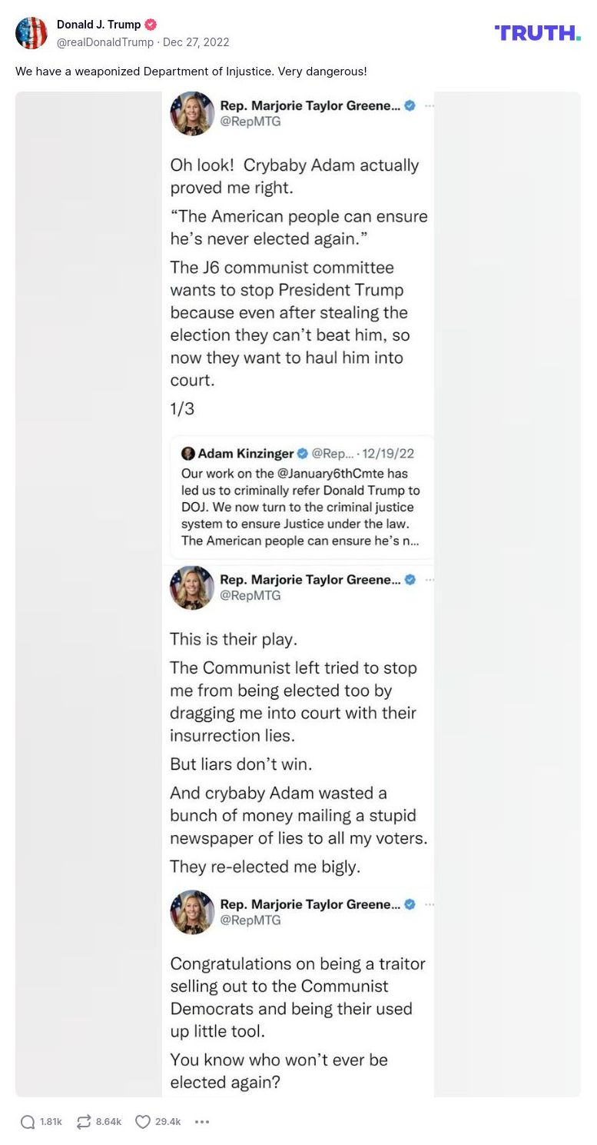ReTruth the post with the repost arrows icon
This screenshot has height=1145, width=597.
pyautogui.click(x=82, y=1122)
